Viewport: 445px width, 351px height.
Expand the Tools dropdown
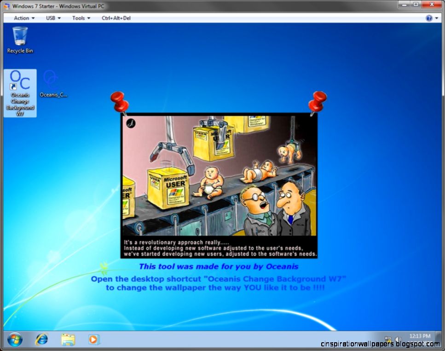(x=87, y=17)
